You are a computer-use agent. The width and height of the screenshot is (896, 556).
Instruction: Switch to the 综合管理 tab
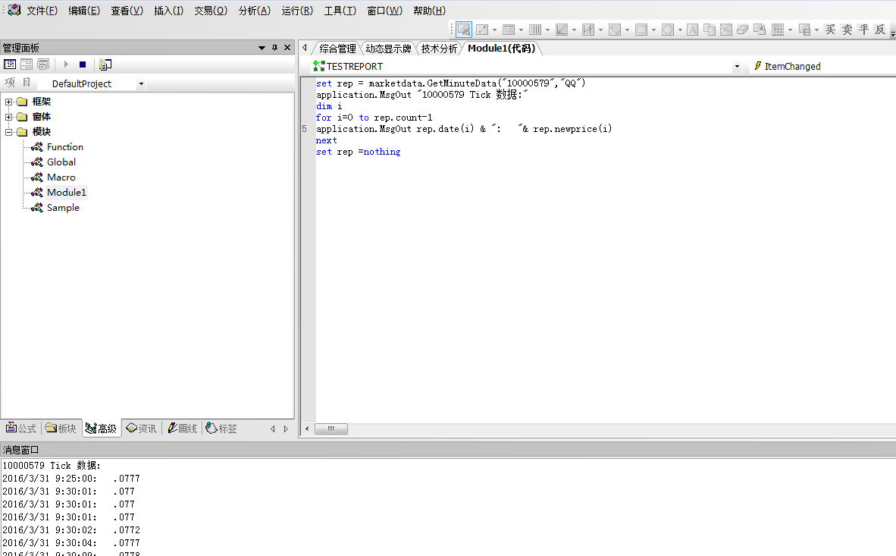point(337,49)
